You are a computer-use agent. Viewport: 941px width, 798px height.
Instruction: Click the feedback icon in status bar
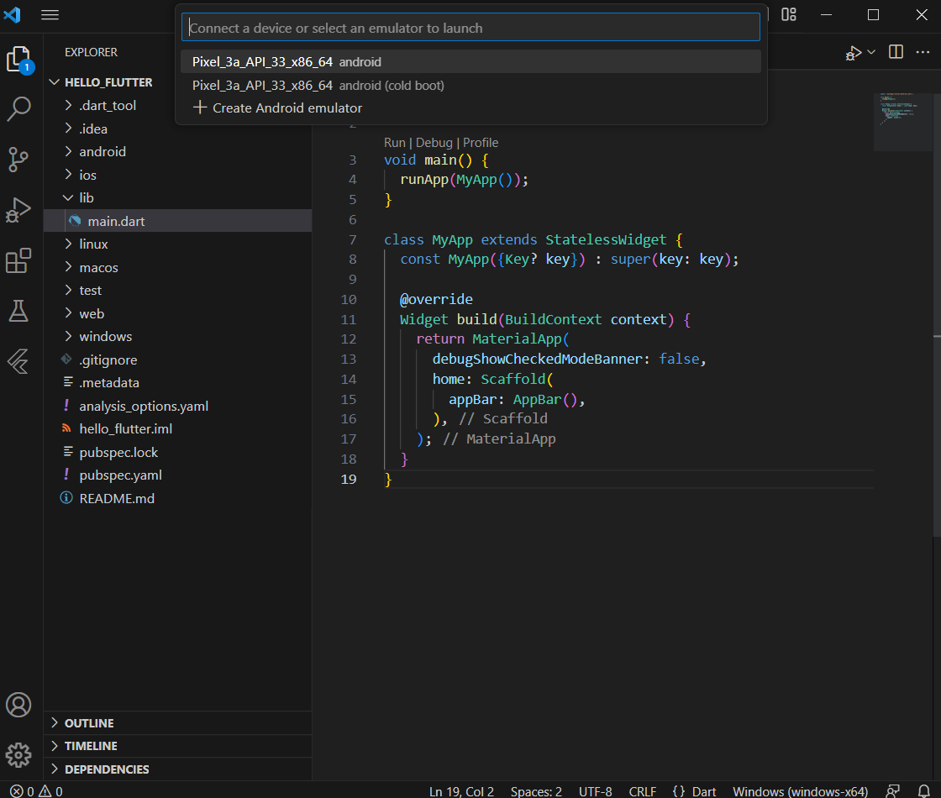click(893, 790)
